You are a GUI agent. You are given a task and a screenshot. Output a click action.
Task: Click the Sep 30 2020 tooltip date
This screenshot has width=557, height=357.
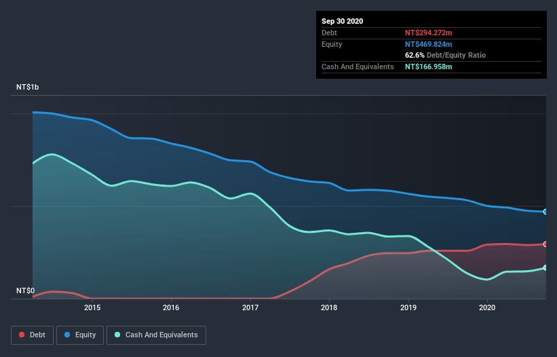(x=343, y=21)
